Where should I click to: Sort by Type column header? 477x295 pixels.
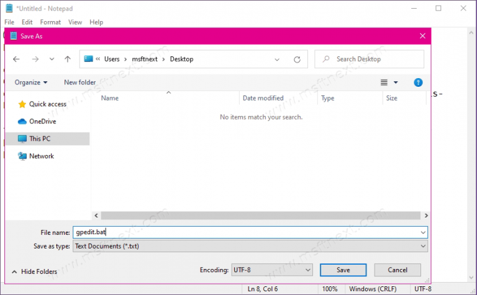pos(327,98)
